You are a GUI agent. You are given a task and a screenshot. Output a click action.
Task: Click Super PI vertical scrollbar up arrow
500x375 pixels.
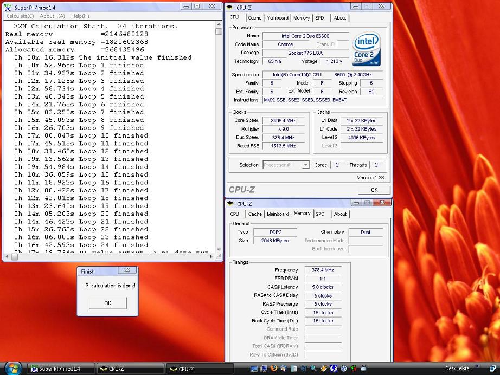[x=219, y=24]
